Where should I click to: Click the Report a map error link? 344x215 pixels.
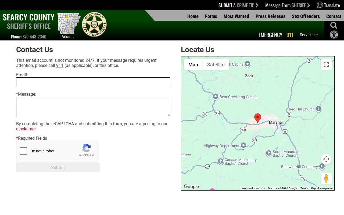tap(322, 188)
